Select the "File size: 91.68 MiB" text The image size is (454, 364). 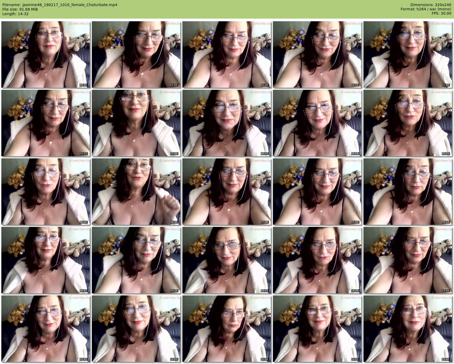click(x=20, y=9)
